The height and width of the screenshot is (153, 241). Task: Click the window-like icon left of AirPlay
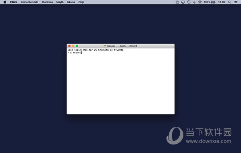[177, 2]
